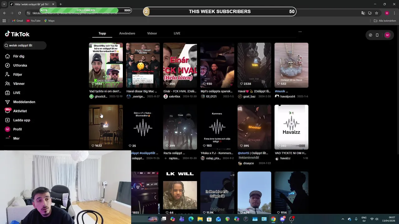Close the TikTok browser tab
The image size is (399, 224).
point(53,4)
